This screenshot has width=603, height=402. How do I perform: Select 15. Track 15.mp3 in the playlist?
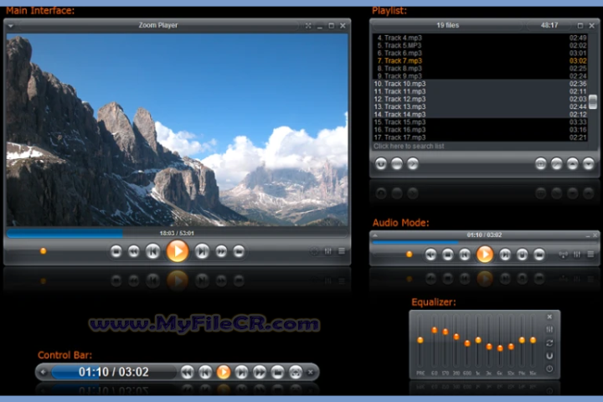pos(480,122)
